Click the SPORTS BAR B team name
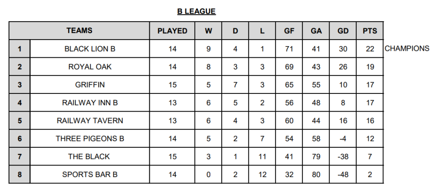Image resolution: width=441 pixels, height=193 pixels. (90, 174)
